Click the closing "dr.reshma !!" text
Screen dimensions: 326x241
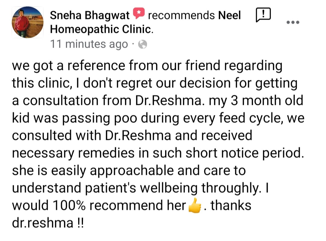(x=48, y=223)
